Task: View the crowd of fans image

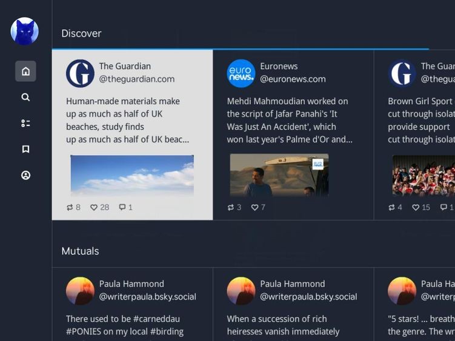Action: click(423, 175)
